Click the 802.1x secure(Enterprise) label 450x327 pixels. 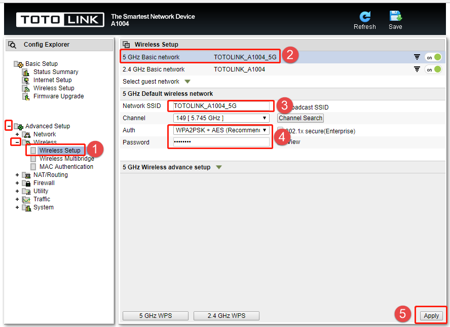pos(320,131)
